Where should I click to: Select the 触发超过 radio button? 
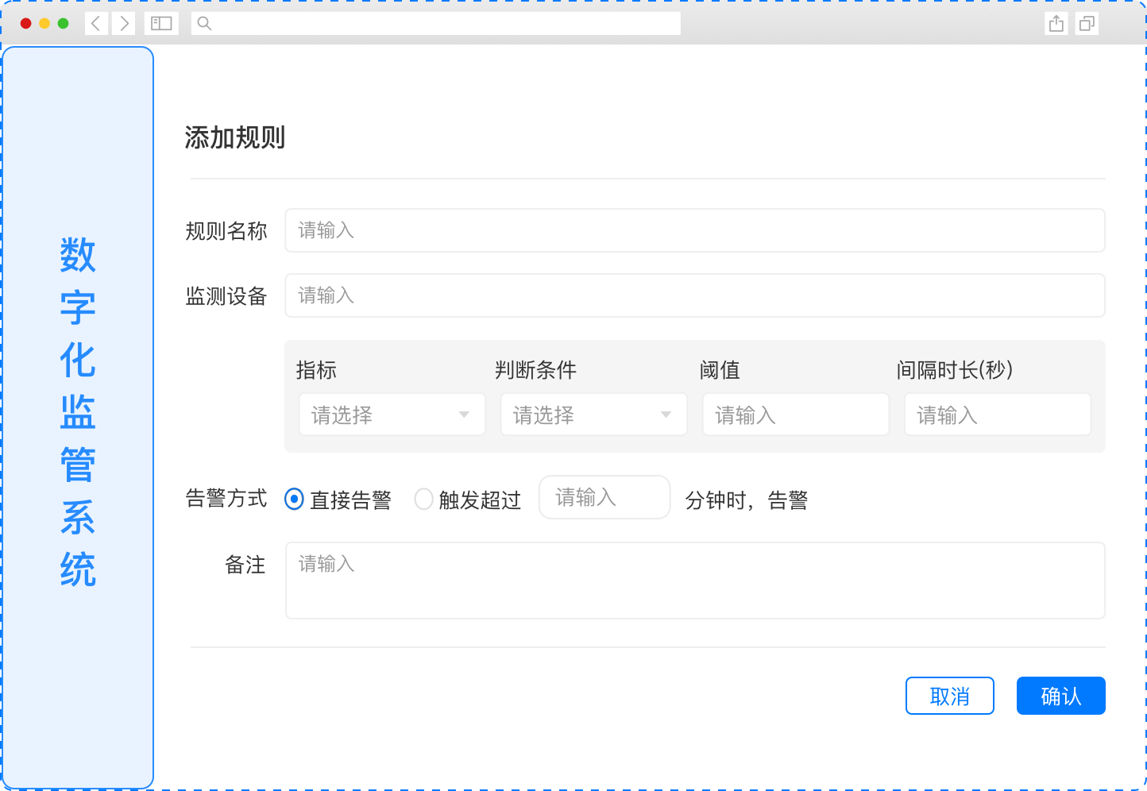coord(424,499)
